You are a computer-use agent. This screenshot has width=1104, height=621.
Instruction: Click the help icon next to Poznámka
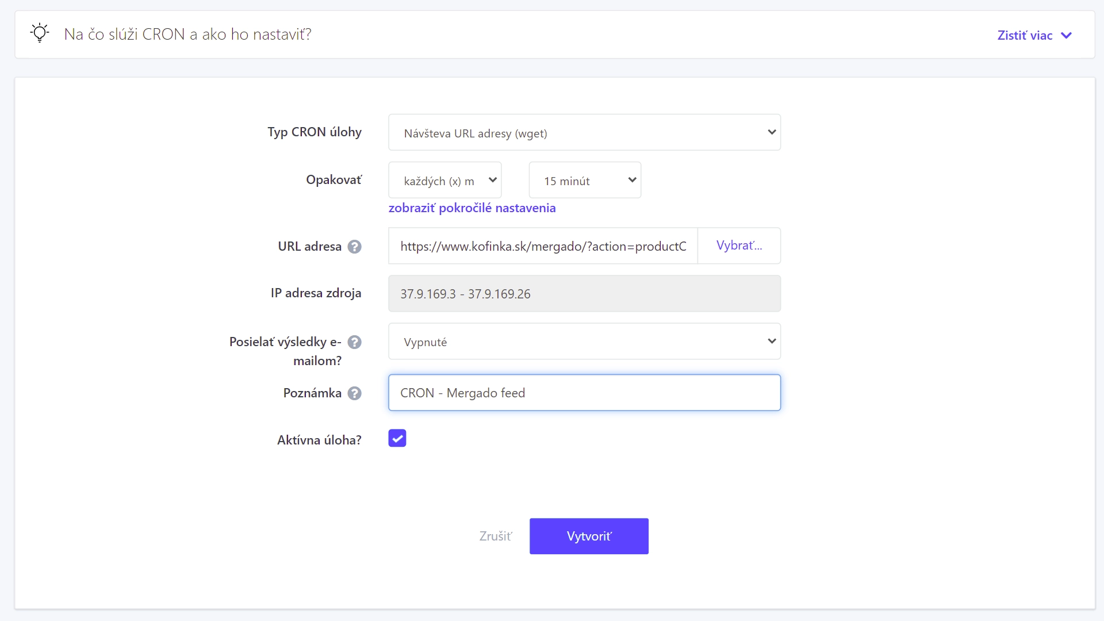[355, 393]
